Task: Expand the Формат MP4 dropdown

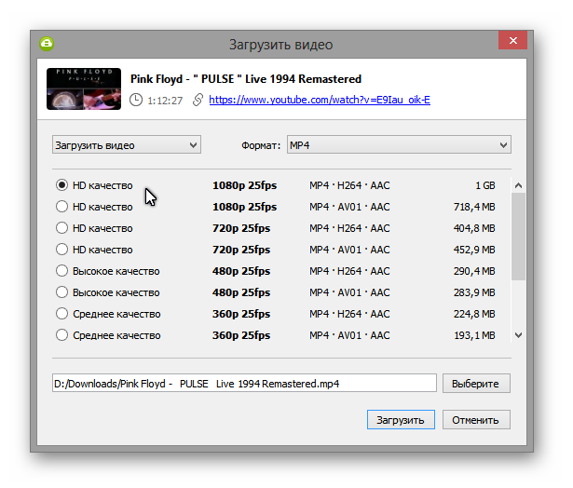Action: point(399,145)
